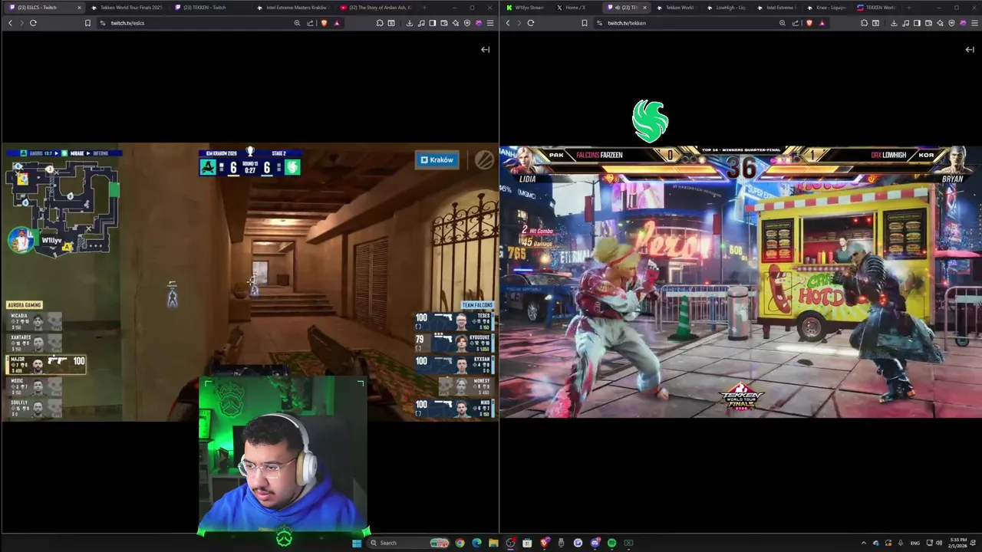Open extensions puzzle icon in tekken window
The height and width of the screenshot is (552, 982).
(x=865, y=23)
